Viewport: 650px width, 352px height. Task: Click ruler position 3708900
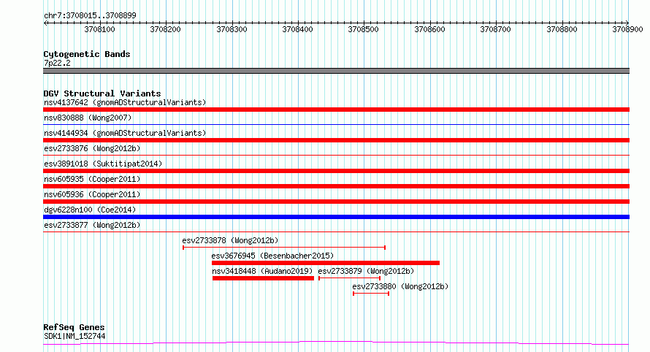(x=627, y=29)
